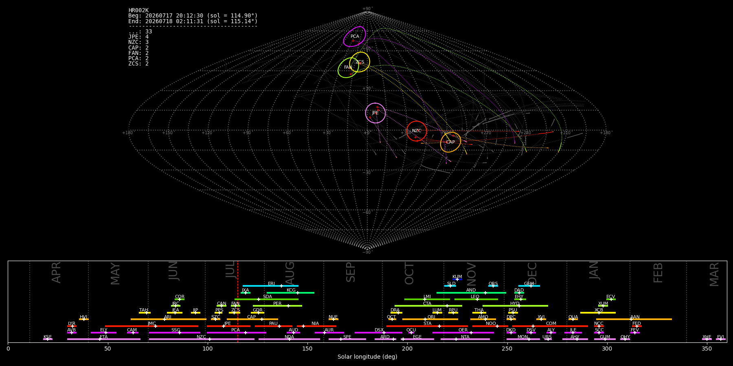The width and height of the screenshot is (733, 366).
Task: Click the cyan GEM shower bar
Action: [x=529, y=286]
